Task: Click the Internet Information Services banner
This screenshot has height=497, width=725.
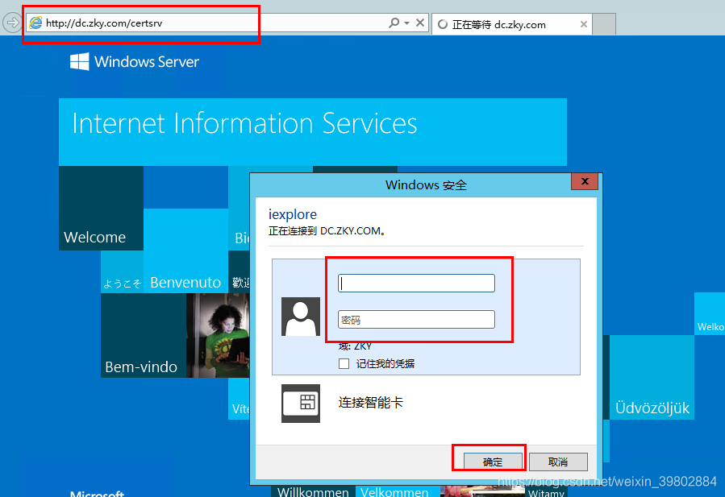Action: pos(313,131)
